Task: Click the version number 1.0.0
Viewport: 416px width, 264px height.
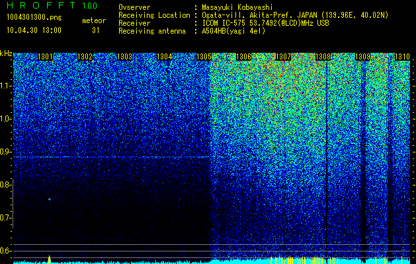Action: [x=90, y=5]
